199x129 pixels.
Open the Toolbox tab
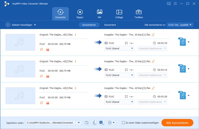139,14
